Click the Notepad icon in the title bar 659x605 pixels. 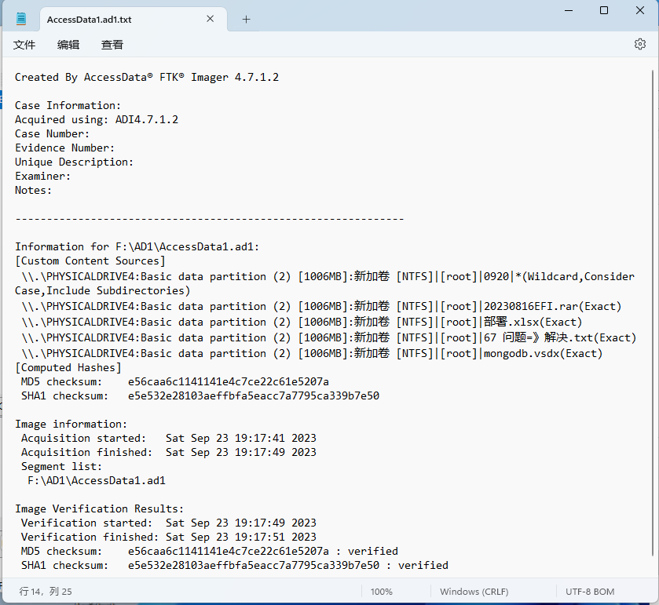click(20, 19)
